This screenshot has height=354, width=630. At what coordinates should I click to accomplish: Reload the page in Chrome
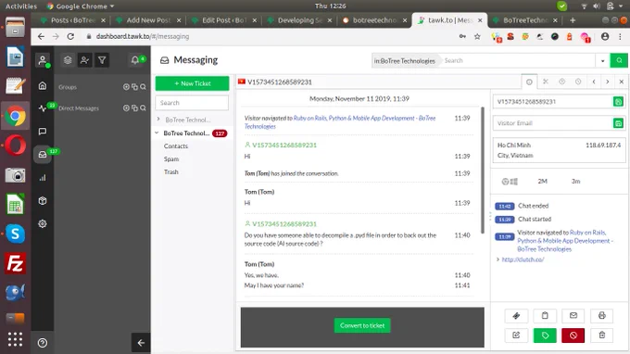tap(70, 36)
